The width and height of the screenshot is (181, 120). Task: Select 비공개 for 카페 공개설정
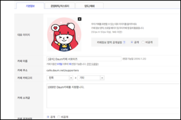click(x=59, y=117)
